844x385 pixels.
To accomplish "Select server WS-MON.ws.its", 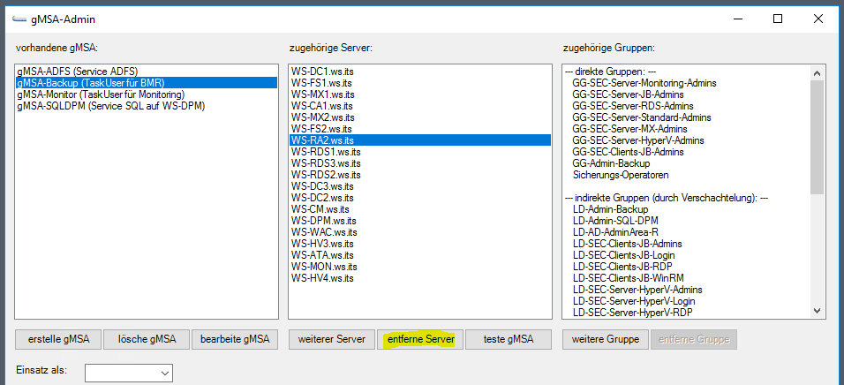I will coord(420,267).
